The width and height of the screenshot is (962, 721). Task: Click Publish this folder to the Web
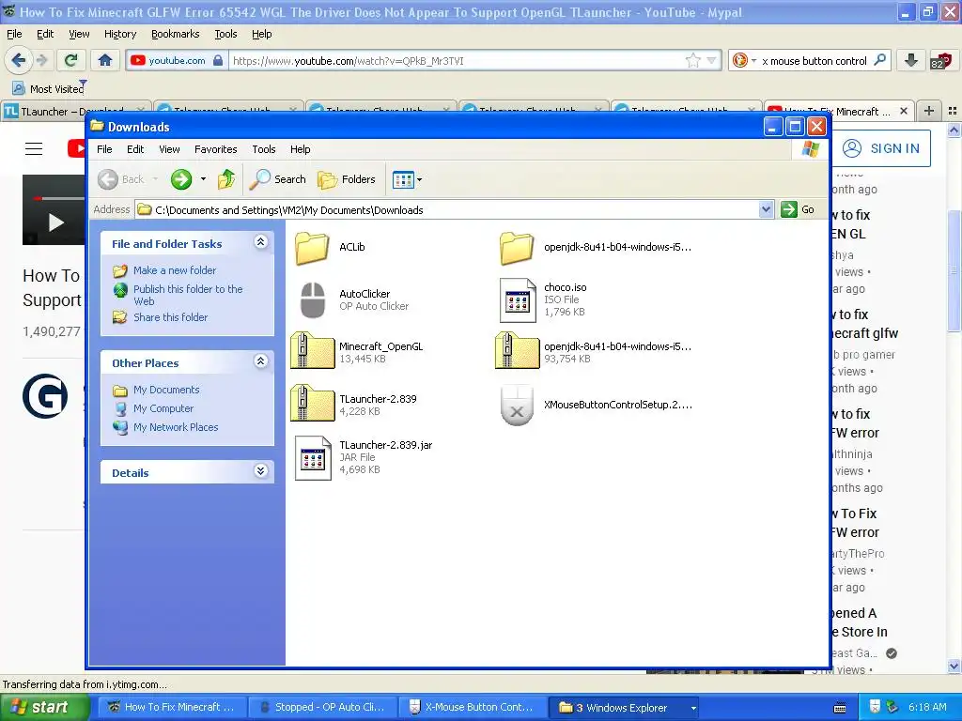click(188, 295)
